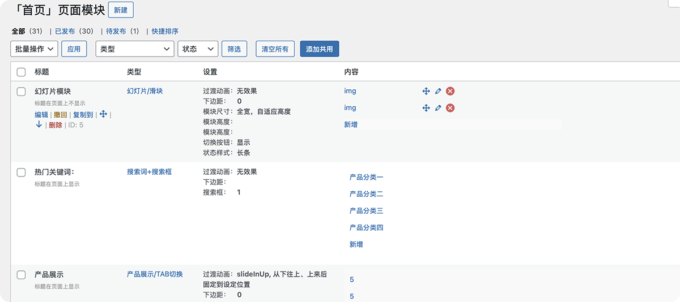Click down arrow icon under 幻灯片模块
Image resolution: width=680 pixels, height=302 pixels.
[x=39, y=125]
